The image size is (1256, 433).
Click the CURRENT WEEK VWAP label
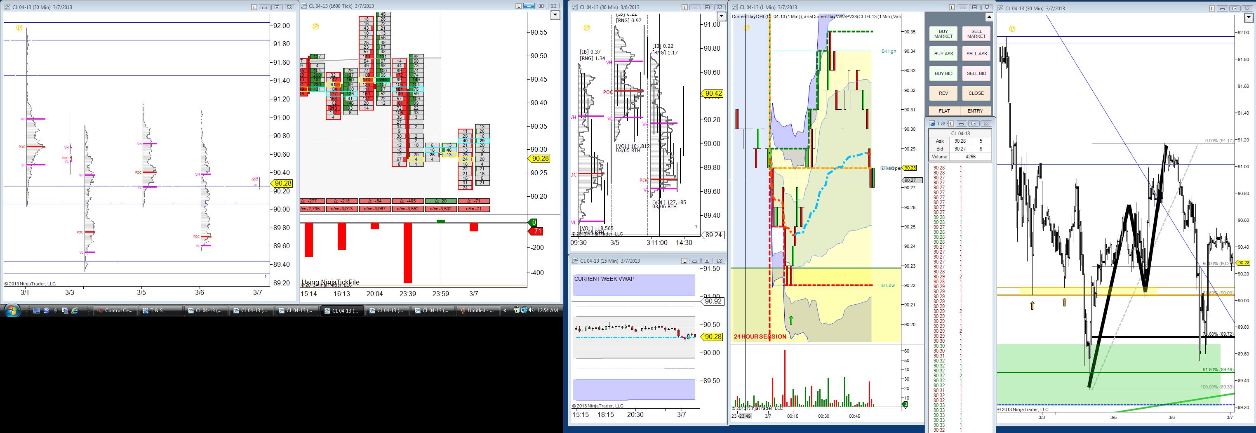tap(604, 279)
